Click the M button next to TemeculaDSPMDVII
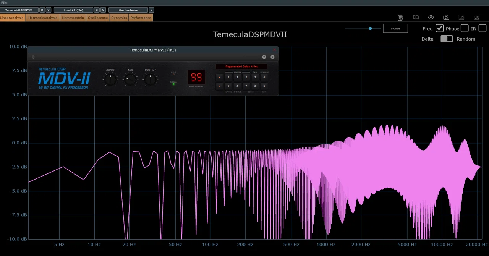 coord(42,10)
